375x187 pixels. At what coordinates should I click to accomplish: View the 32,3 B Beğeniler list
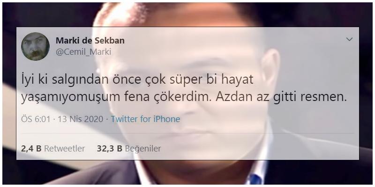coord(129,149)
